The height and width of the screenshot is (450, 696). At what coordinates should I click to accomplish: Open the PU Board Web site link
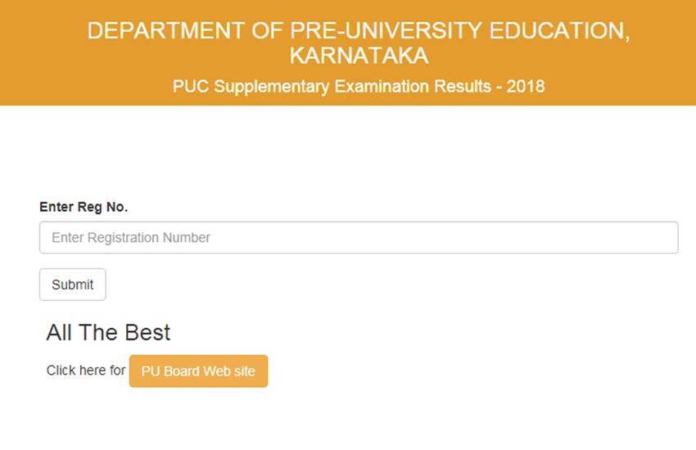tap(198, 371)
